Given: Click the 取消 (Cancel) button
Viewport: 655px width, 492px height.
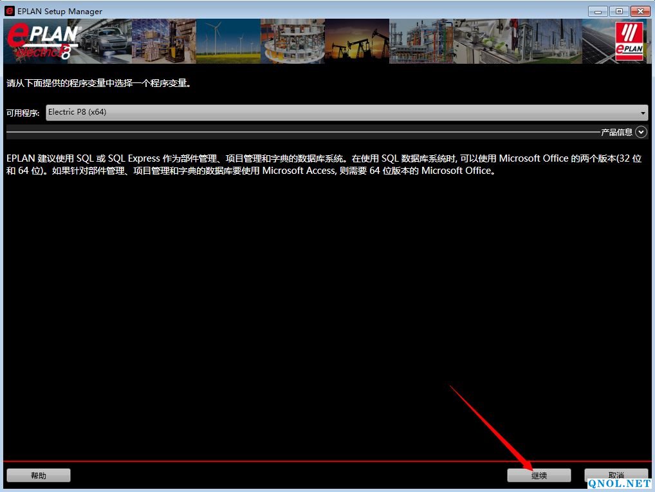Looking at the screenshot, I should point(616,475).
